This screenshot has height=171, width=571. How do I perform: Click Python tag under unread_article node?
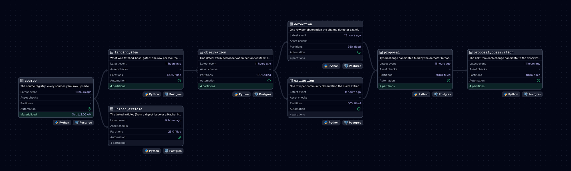click(152, 151)
